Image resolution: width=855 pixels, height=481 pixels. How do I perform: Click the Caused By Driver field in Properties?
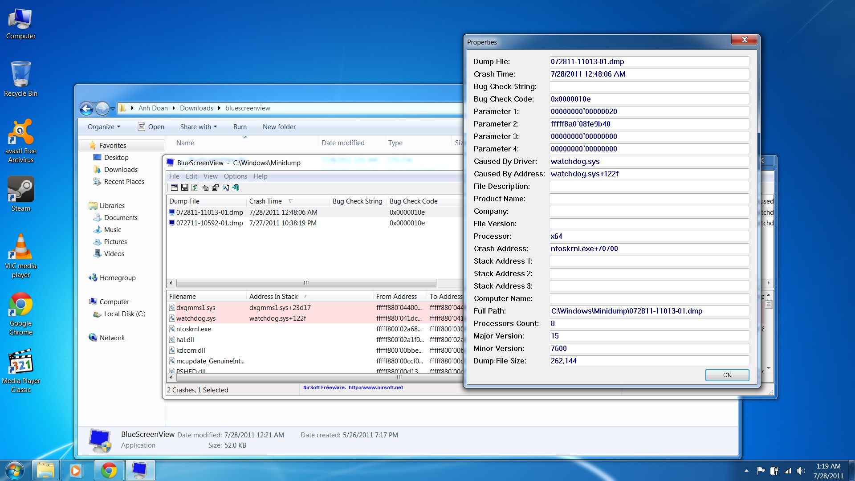pos(649,161)
